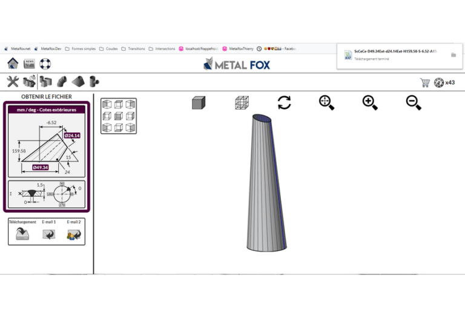Select the bottom-left cube in view grid
Viewport: 465px width, 317px height.
point(107,128)
